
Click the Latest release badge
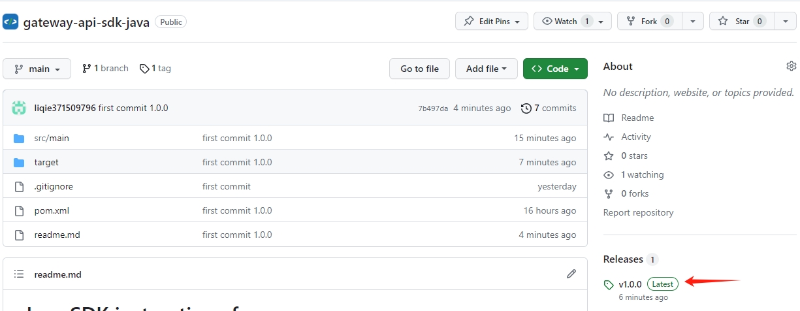pyautogui.click(x=663, y=284)
